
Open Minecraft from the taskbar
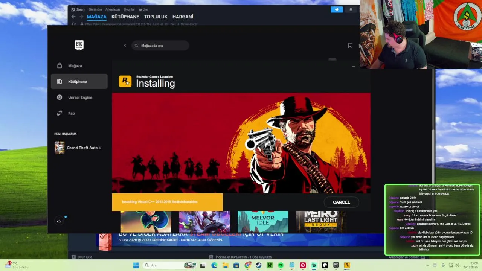[269, 265]
